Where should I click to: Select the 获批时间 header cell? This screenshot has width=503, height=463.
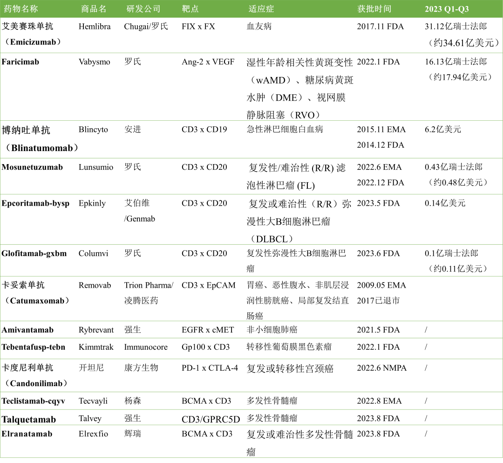374,9
